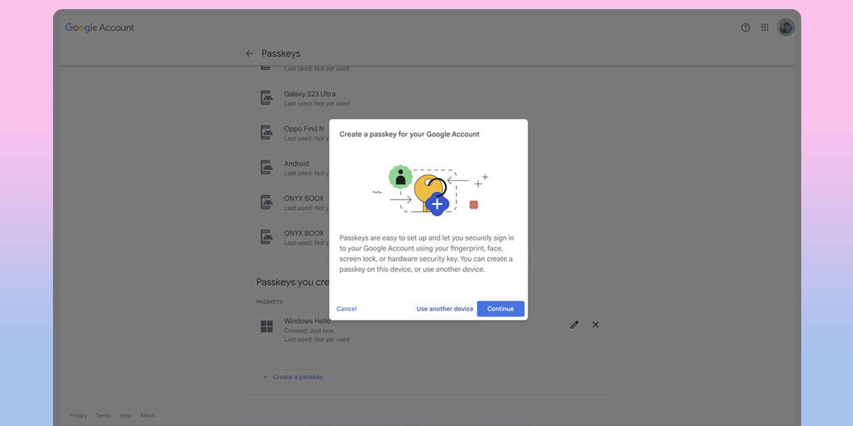
Task: Open the About link in footer
Action: (147, 415)
